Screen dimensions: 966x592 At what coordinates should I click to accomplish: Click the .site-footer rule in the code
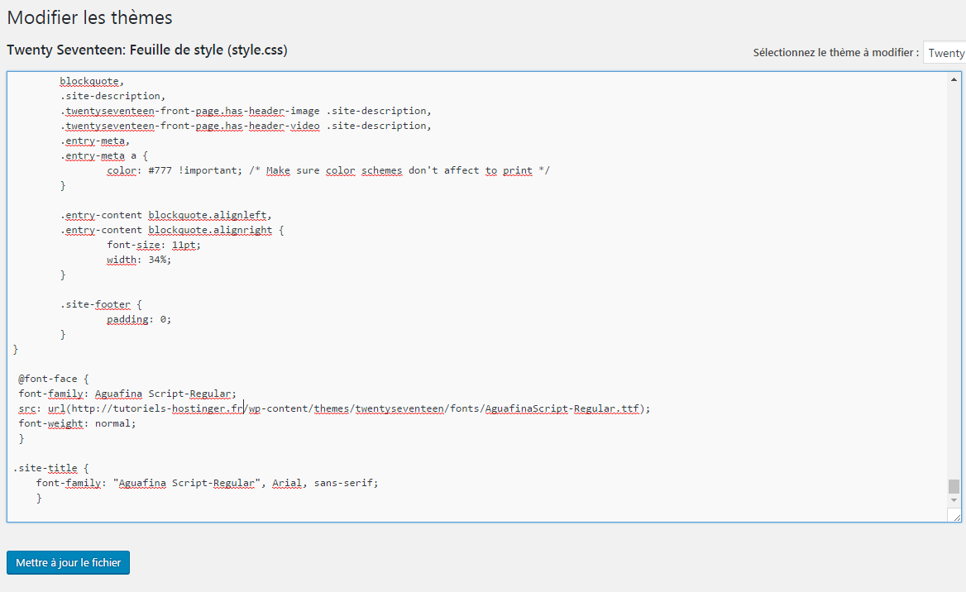pyautogui.click(x=91, y=304)
